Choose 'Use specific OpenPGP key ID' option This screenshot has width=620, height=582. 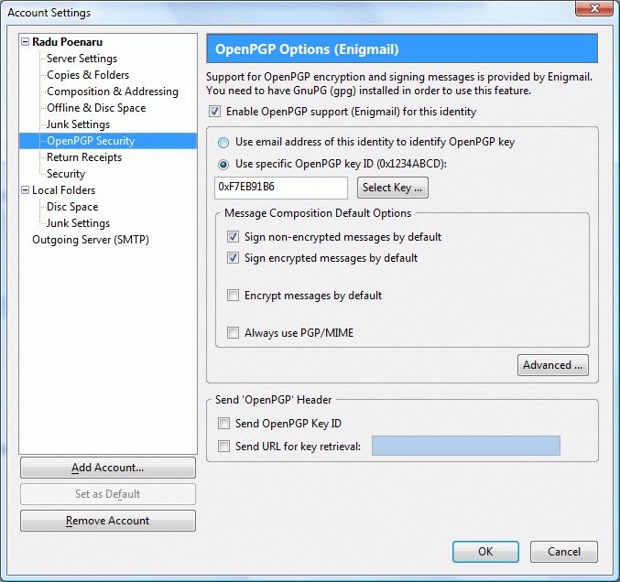[223, 165]
